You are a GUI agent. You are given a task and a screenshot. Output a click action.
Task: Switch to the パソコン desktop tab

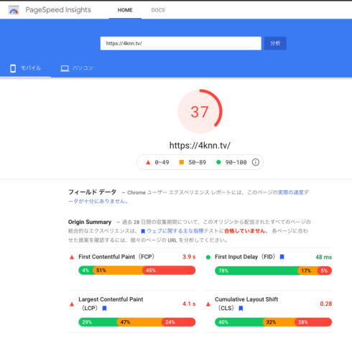pyautogui.click(x=77, y=68)
